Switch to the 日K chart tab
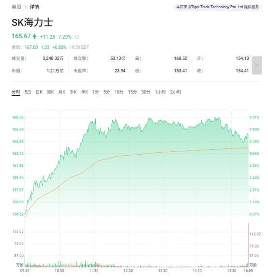The height and width of the screenshot is (277, 268). click(x=39, y=92)
